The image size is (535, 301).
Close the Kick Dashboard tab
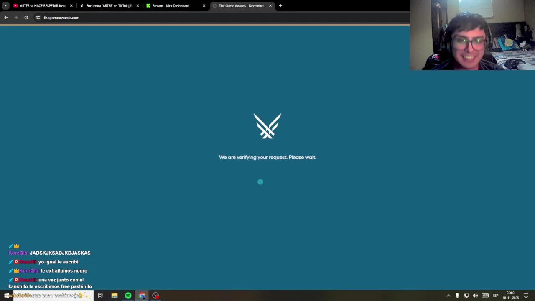tap(204, 6)
